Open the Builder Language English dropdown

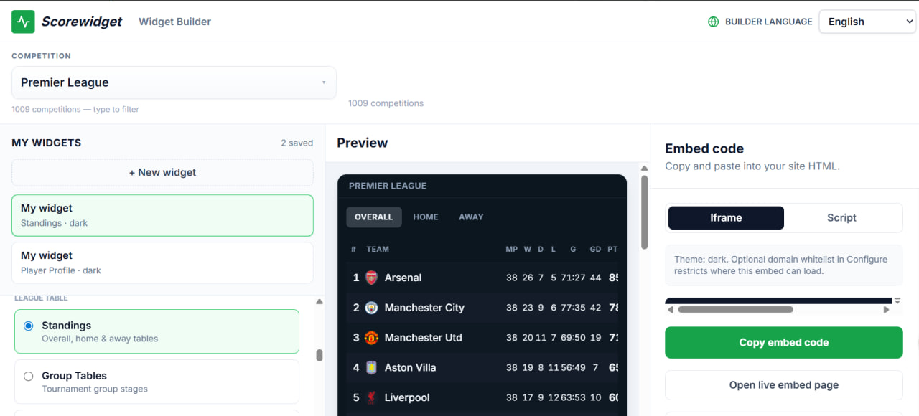(x=867, y=22)
